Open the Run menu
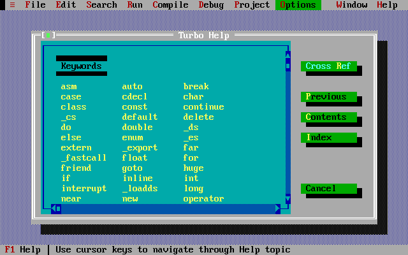This screenshot has height=255, width=408. click(135, 5)
